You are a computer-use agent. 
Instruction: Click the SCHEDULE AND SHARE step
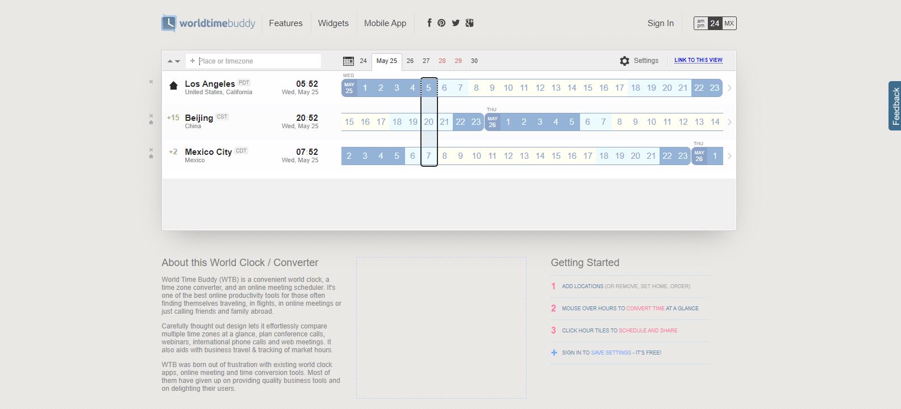tap(648, 331)
